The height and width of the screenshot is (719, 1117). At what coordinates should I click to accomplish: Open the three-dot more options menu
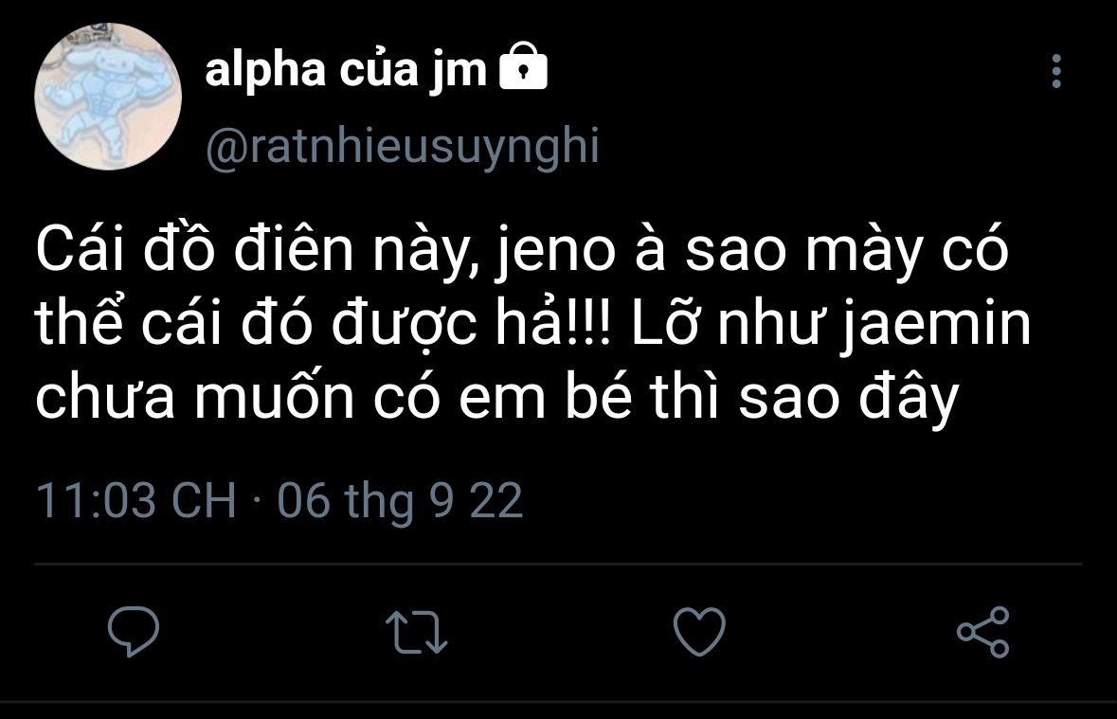tap(1056, 71)
